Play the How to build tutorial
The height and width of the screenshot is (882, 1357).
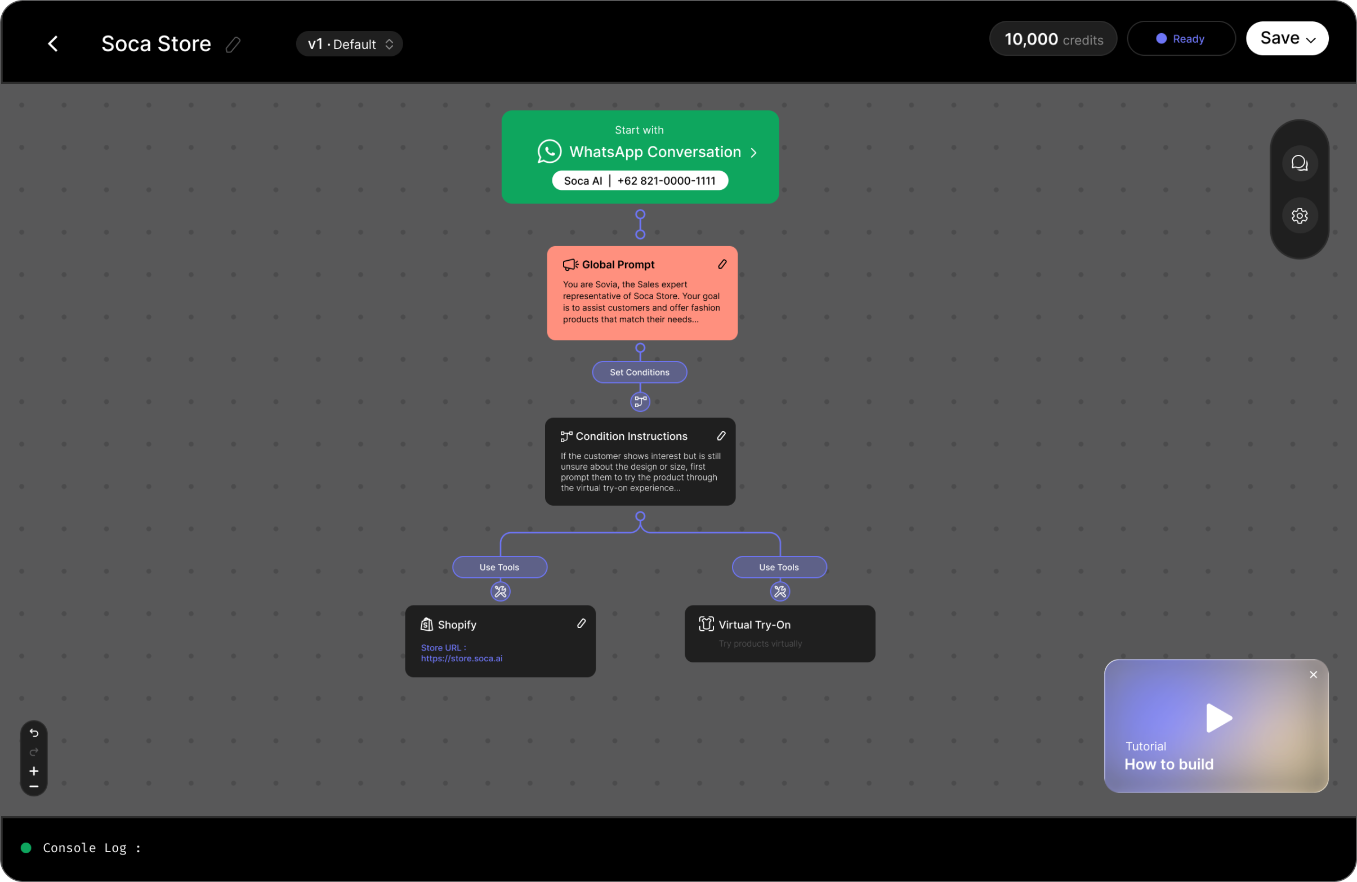pyautogui.click(x=1218, y=718)
